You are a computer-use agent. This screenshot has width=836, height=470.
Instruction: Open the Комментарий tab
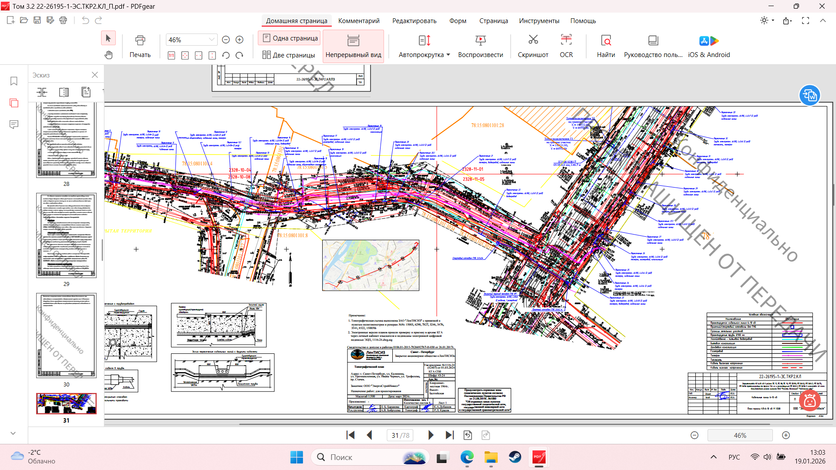tap(358, 21)
